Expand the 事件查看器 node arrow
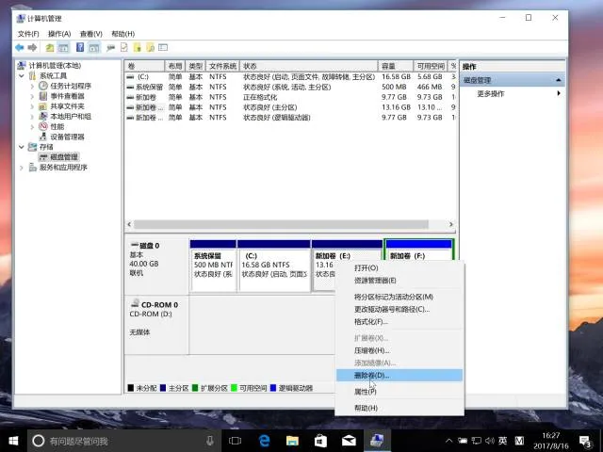Screen dimensions: 603x452 click(32, 96)
